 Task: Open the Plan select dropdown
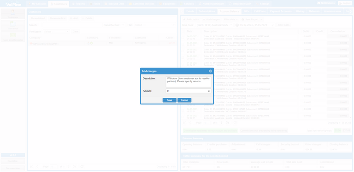click(155, 25)
